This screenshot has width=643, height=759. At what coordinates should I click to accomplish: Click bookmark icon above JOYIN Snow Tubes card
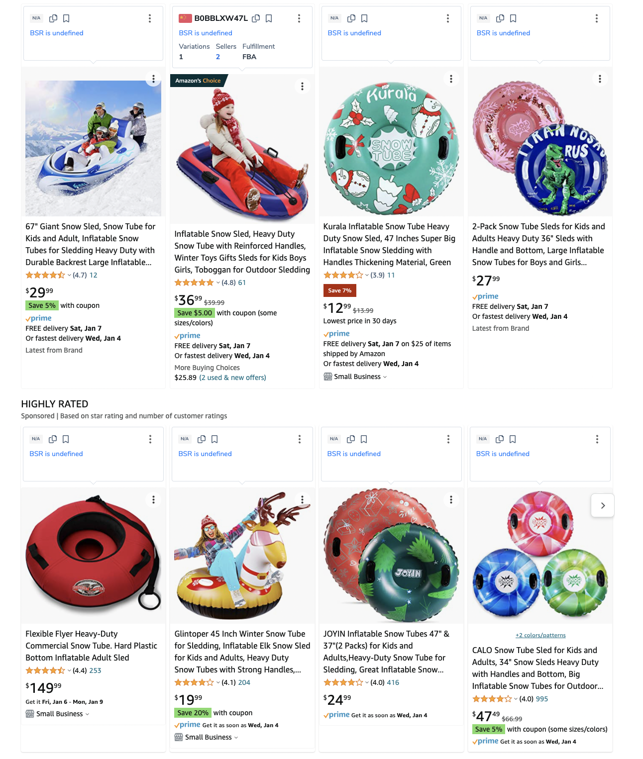coord(364,439)
